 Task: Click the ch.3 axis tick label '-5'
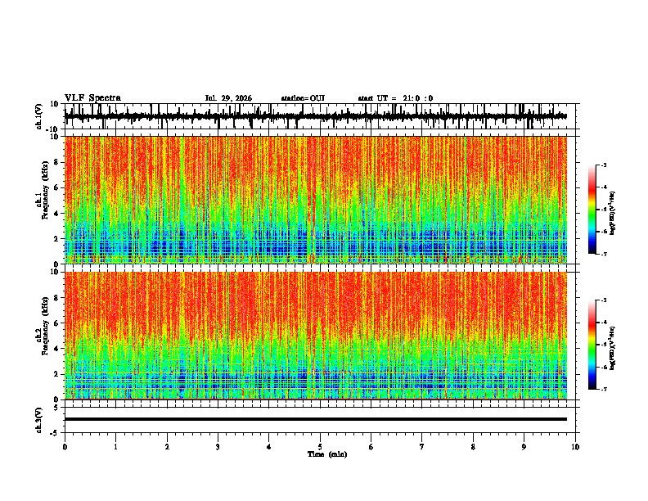pyautogui.click(x=55, y=433)
